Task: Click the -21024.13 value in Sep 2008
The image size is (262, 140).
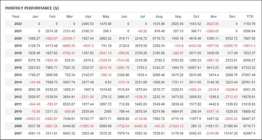Action: click(x=176, y=126)
